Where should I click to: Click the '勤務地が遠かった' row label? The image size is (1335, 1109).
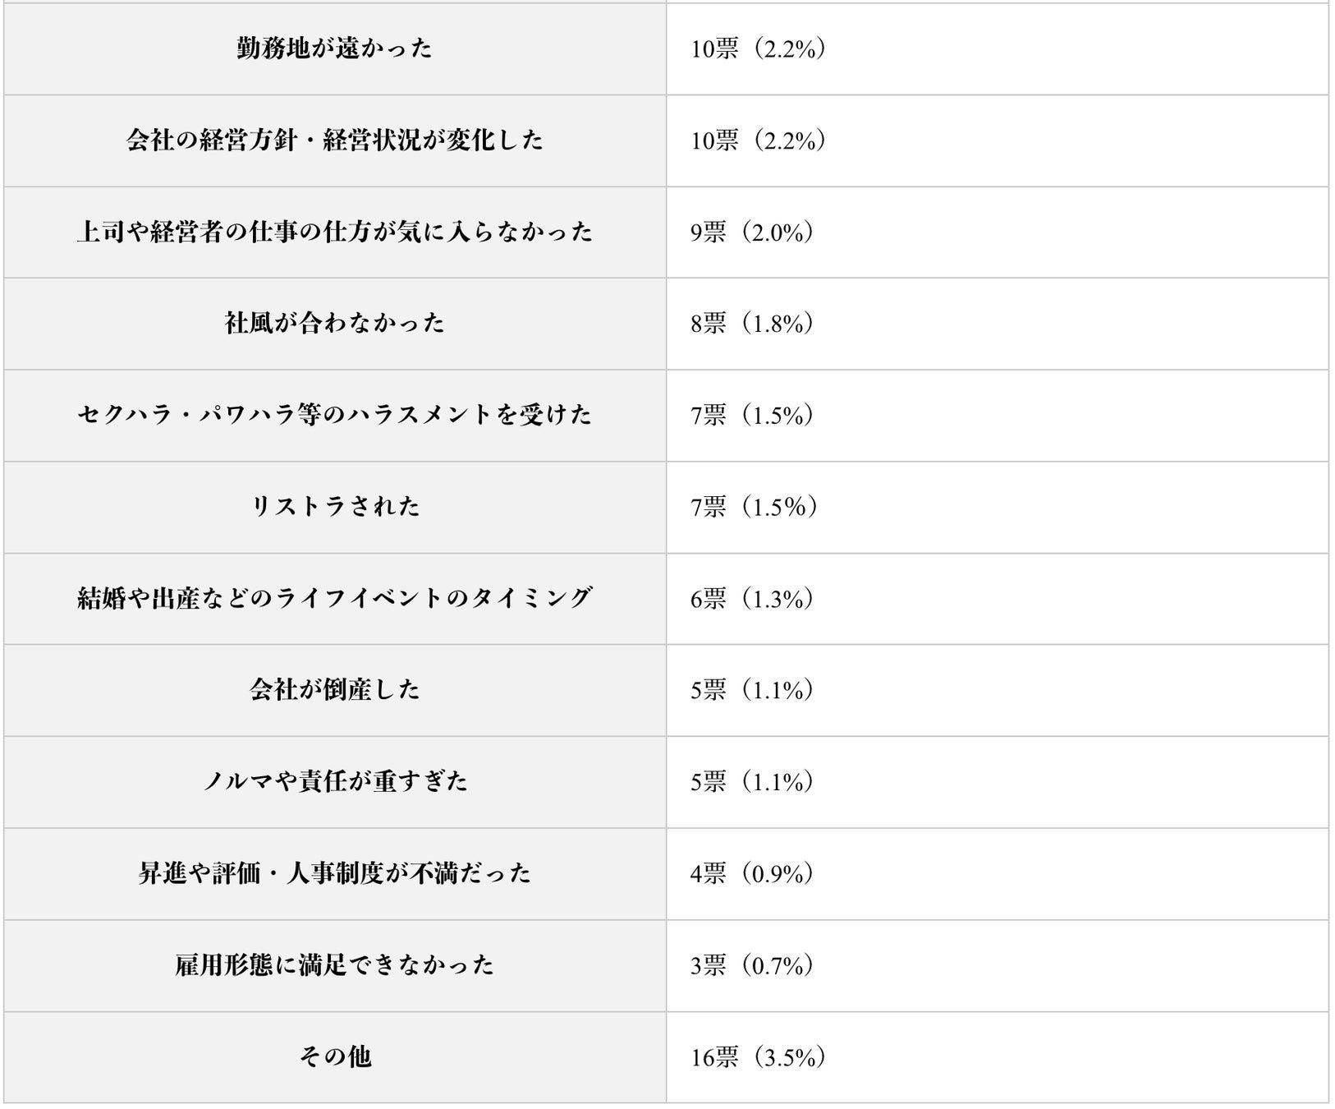tap(334, 49)
